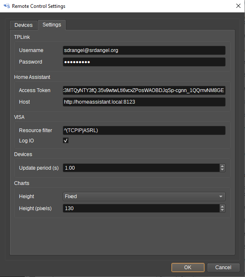Click the Home Assistant Access Token field
The height and width of the screenshot is (277, 245).
pos(144,90)
